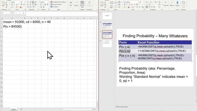Click the Dictate microphone button
Image resolution: width=197 pixels, height=111 pixels.
177,4
